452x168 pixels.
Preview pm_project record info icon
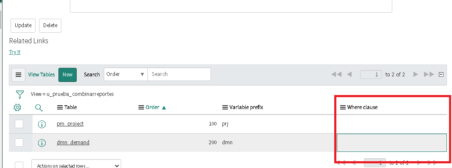42,124
